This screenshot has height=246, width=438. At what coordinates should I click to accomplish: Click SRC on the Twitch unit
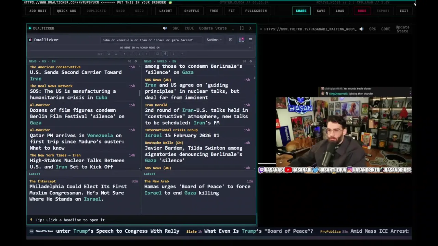coord(372,29)
